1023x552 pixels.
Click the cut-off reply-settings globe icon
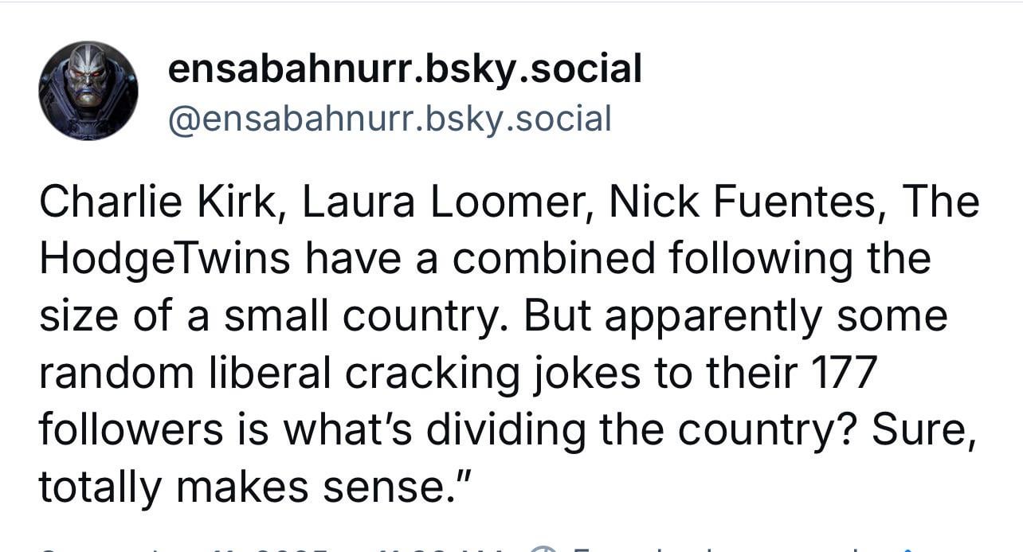pos(543,548)
